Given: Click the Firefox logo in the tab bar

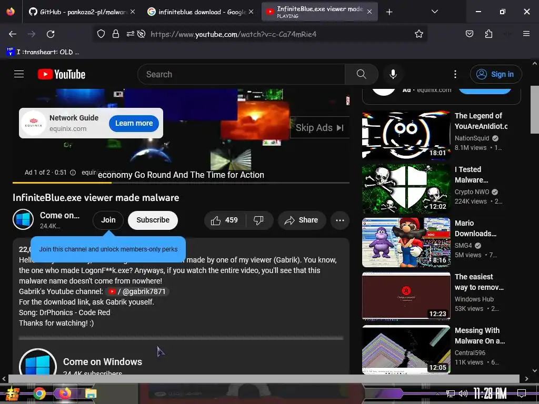Looking at the screenshot, I should tap(11, 12).
